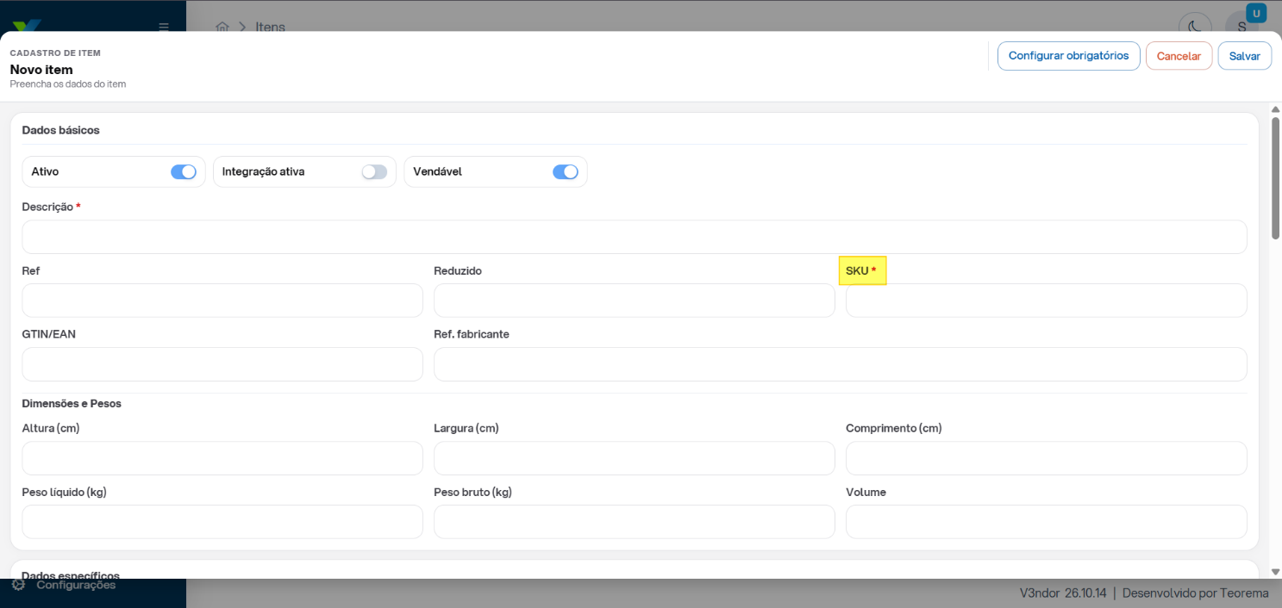Click the Configurar obrigatórios button
1282x608 pixels.
click(1068, 56)
